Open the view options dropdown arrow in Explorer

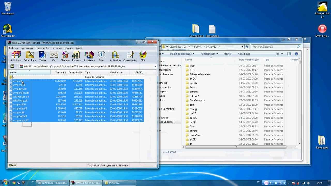point(282,54)
